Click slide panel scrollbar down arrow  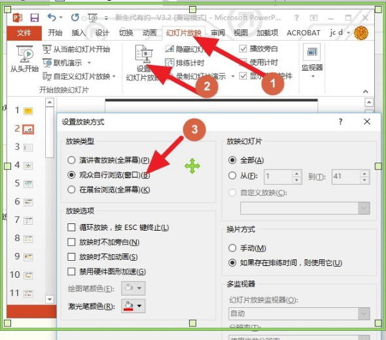coord(50,299)
